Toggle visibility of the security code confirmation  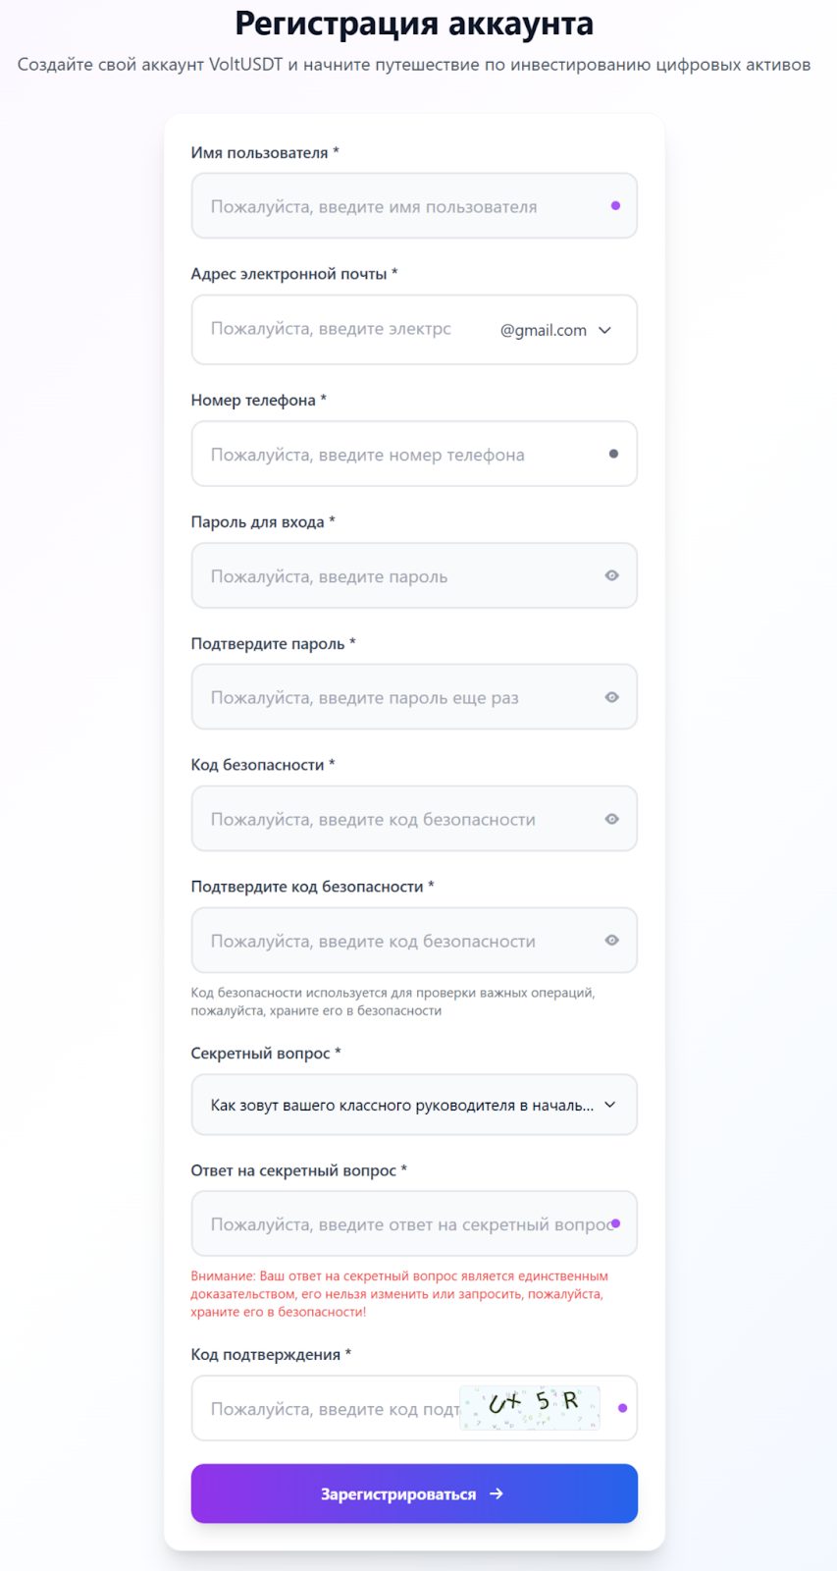point(611,941)
